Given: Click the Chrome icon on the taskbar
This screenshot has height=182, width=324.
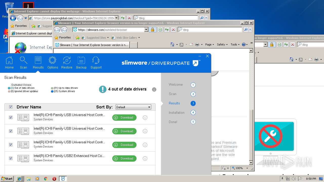Looking at the screenshot, I should pyautogui.click(x=46, y=179).
